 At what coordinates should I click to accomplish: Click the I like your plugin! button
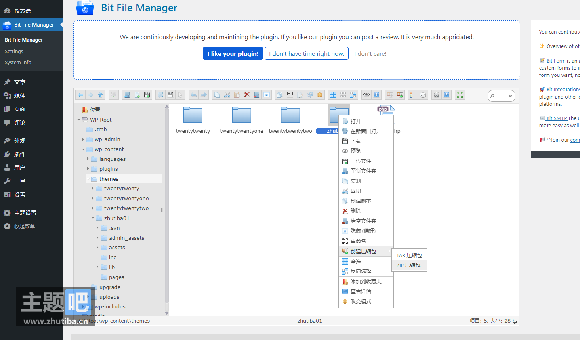pos(233,53)
